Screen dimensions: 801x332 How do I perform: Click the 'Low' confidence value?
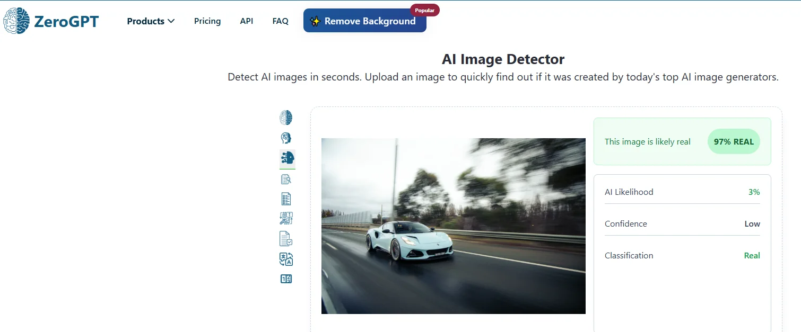point(752,224)
